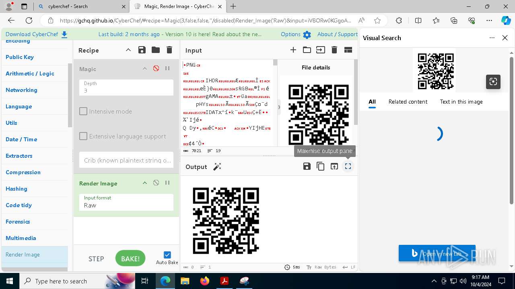This screenshot has width=515, height=289.
Task: Open File Explorer from the taskbar
Action: click(x=185, y=281)
